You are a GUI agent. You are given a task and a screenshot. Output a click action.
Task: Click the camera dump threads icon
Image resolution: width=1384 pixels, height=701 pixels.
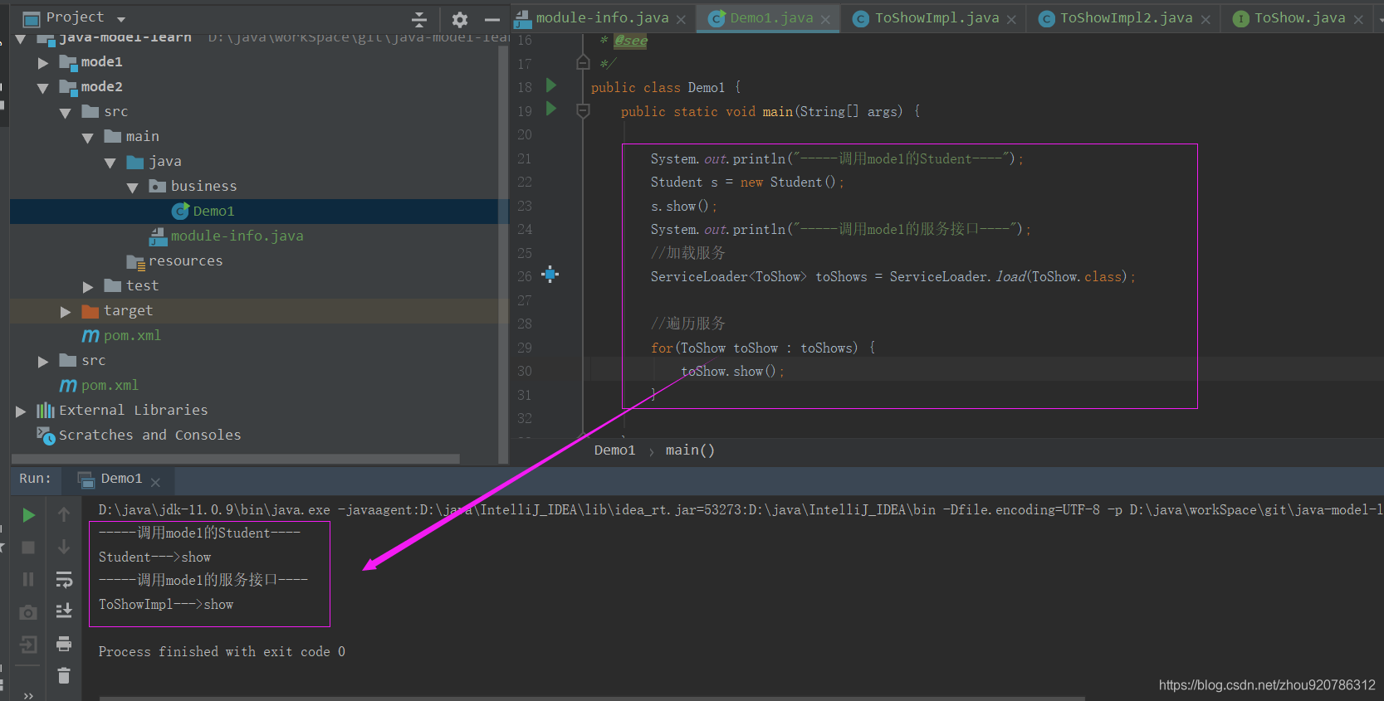coord(28,612)
